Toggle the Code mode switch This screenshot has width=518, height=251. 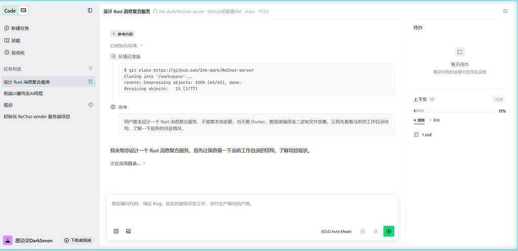pos(15,11)
